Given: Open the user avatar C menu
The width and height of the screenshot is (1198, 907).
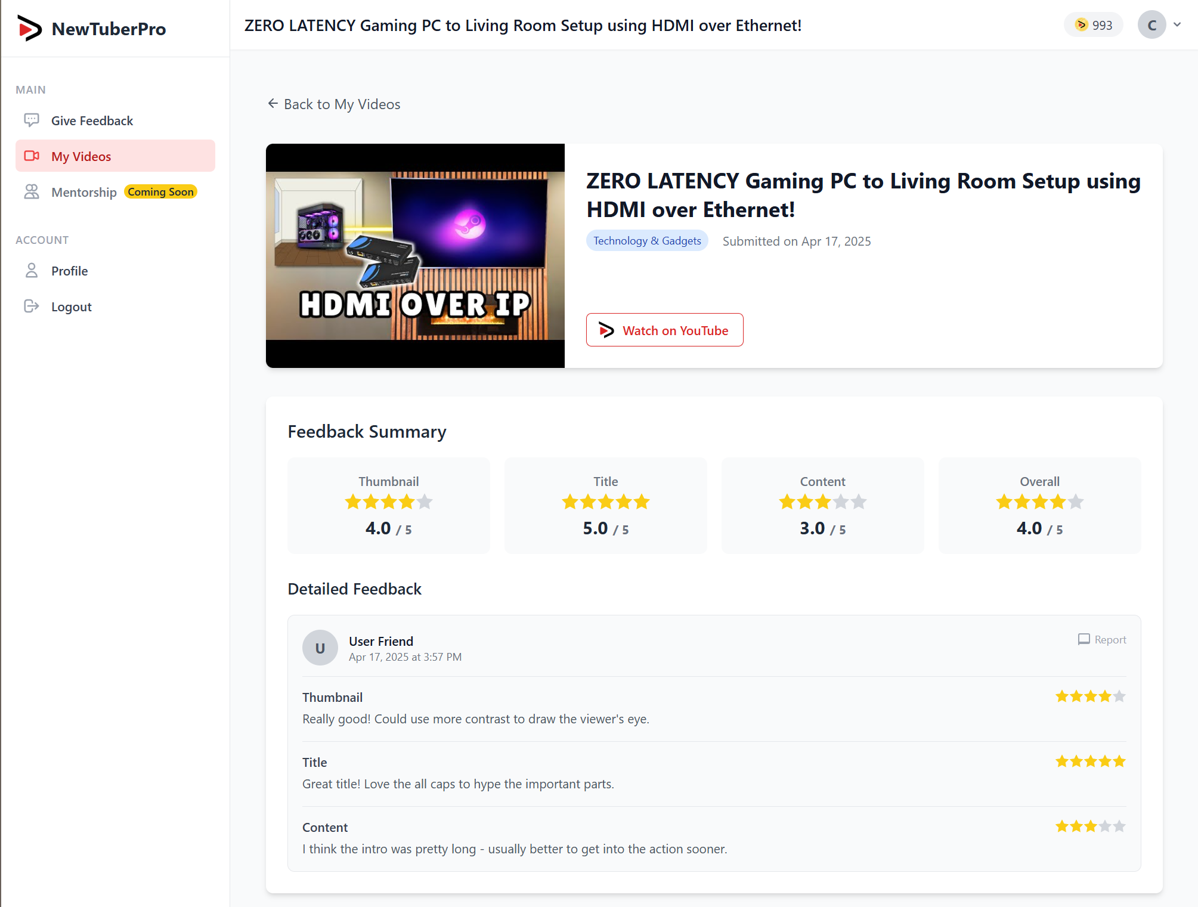Looking at the screenshot, I should (x=1151, y=25).
